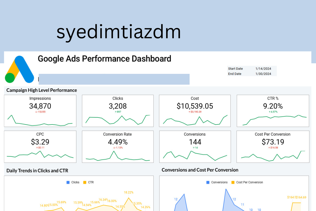
Task: Toggle the Cost Per Conversion legend label
Action: pos(250,182)
